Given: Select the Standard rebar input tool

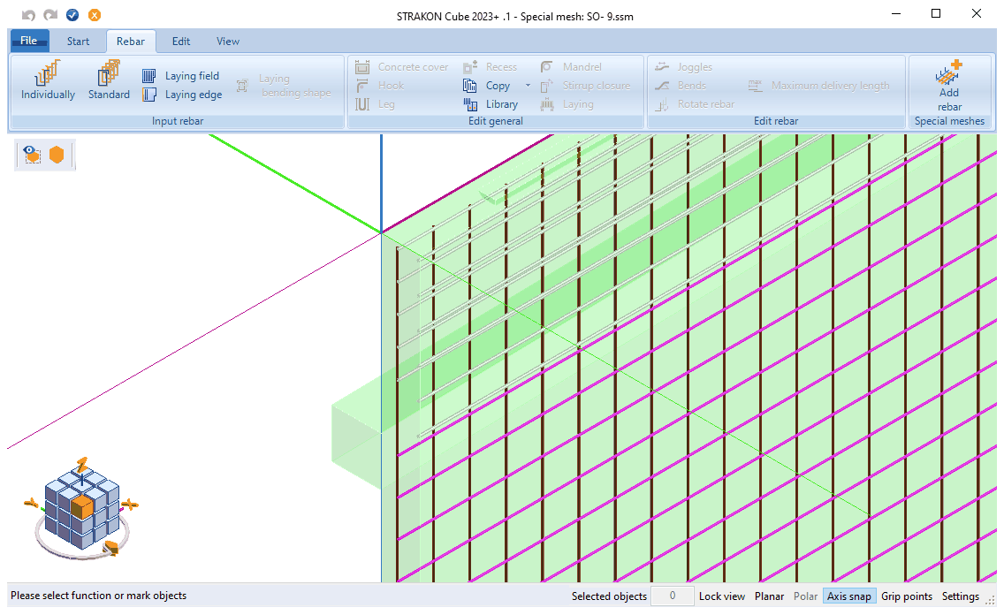Looking at the screenshot, I should click(109, 80).
